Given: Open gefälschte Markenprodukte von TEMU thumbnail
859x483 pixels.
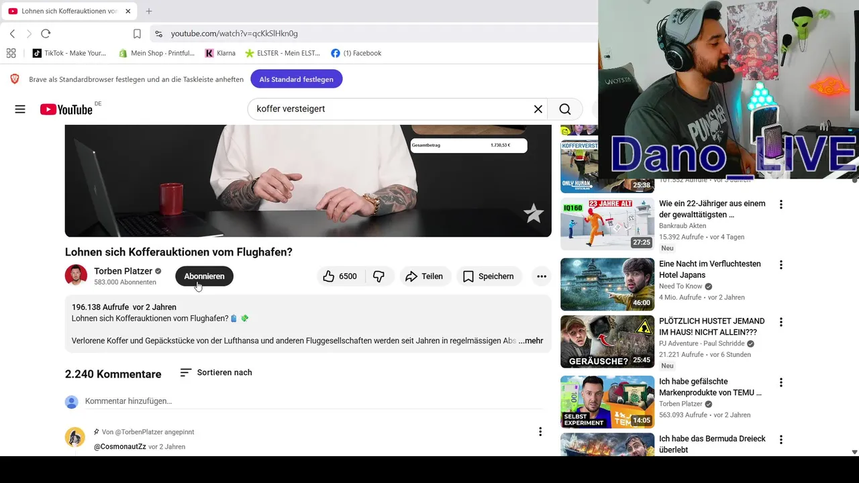Looking at the screenshot, I should tap(607, 402).
